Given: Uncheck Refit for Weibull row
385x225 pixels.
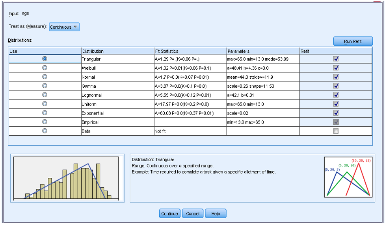Looking at the screenshot, I should (336, 68).
